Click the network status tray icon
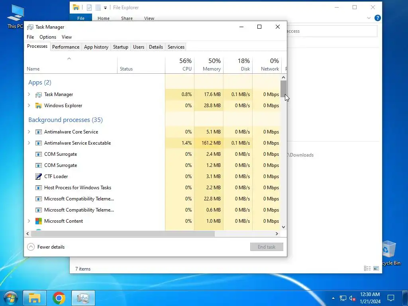 point(343,298)
